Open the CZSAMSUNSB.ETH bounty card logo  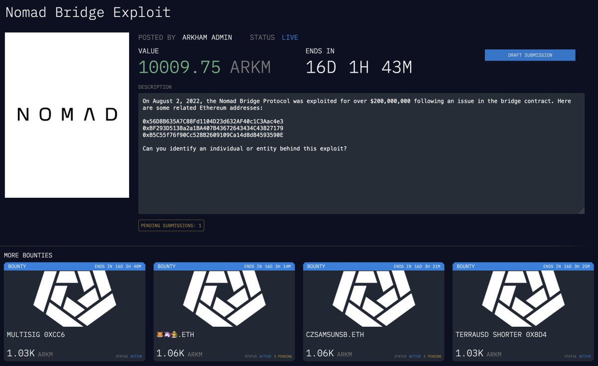pos(374,299)
